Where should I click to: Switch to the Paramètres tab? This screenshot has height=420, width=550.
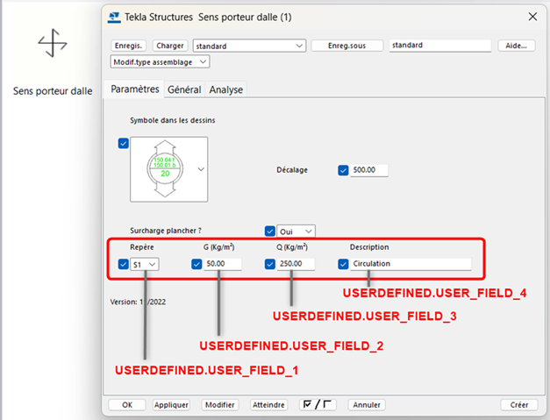point(135,89)
